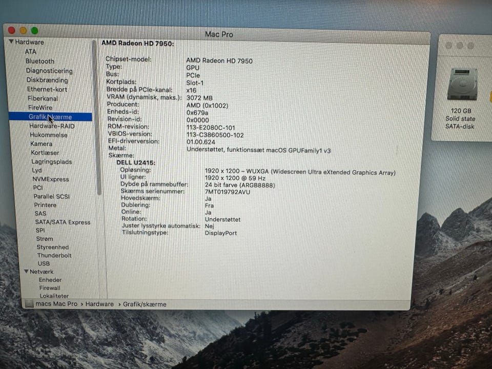This screenshot has width=492, height=369.
Task: Select Lokaliteter under Netværk
Action: coord(54,296)
